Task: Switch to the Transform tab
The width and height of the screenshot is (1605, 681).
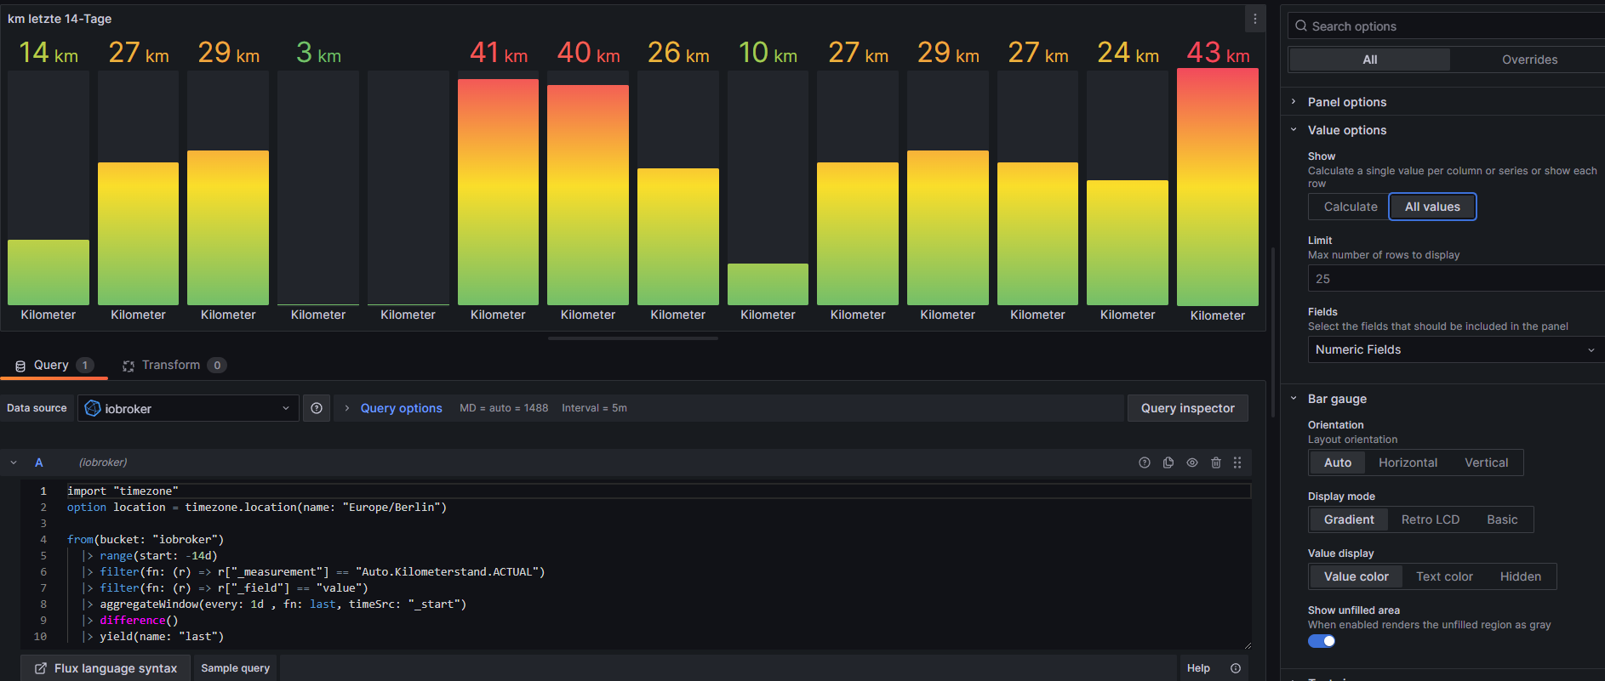Action: pyautogui.click(x=174, y=366)
